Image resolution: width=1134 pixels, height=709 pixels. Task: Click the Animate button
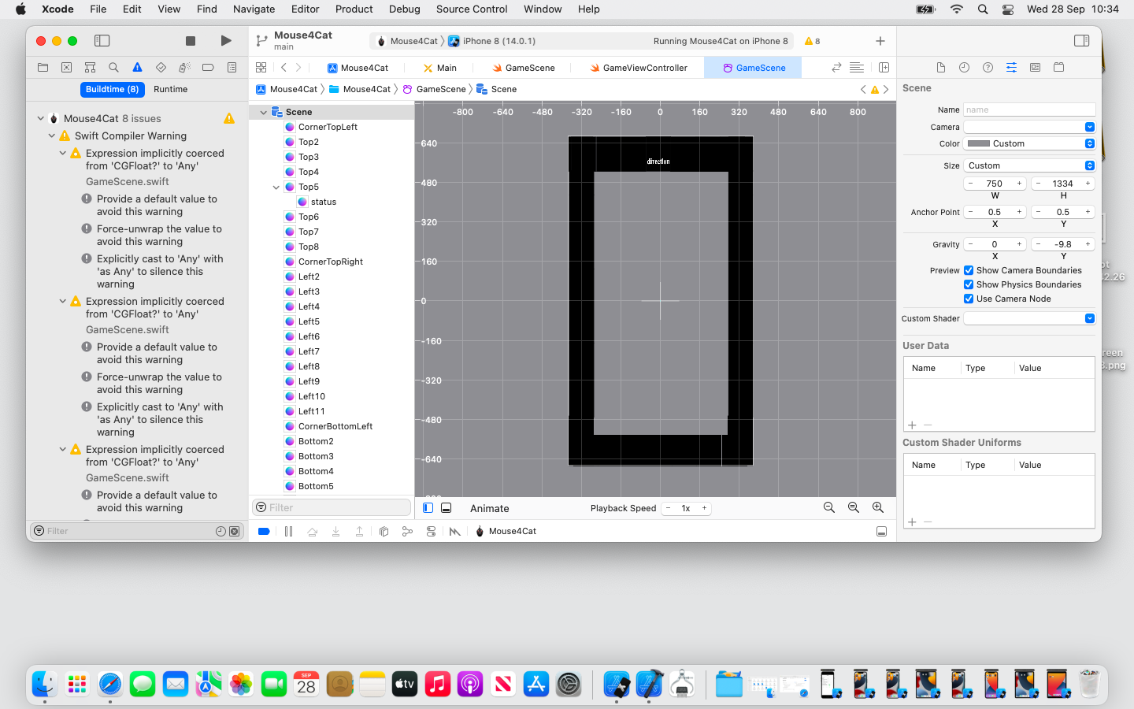(489, 509)
